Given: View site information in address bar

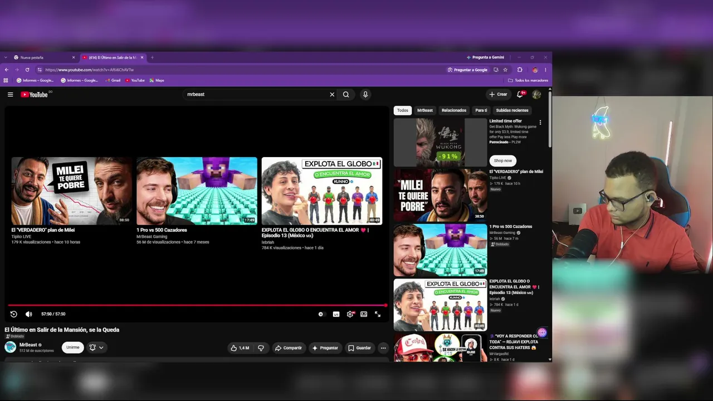Looking at the screenshot, I should point(40,70).
